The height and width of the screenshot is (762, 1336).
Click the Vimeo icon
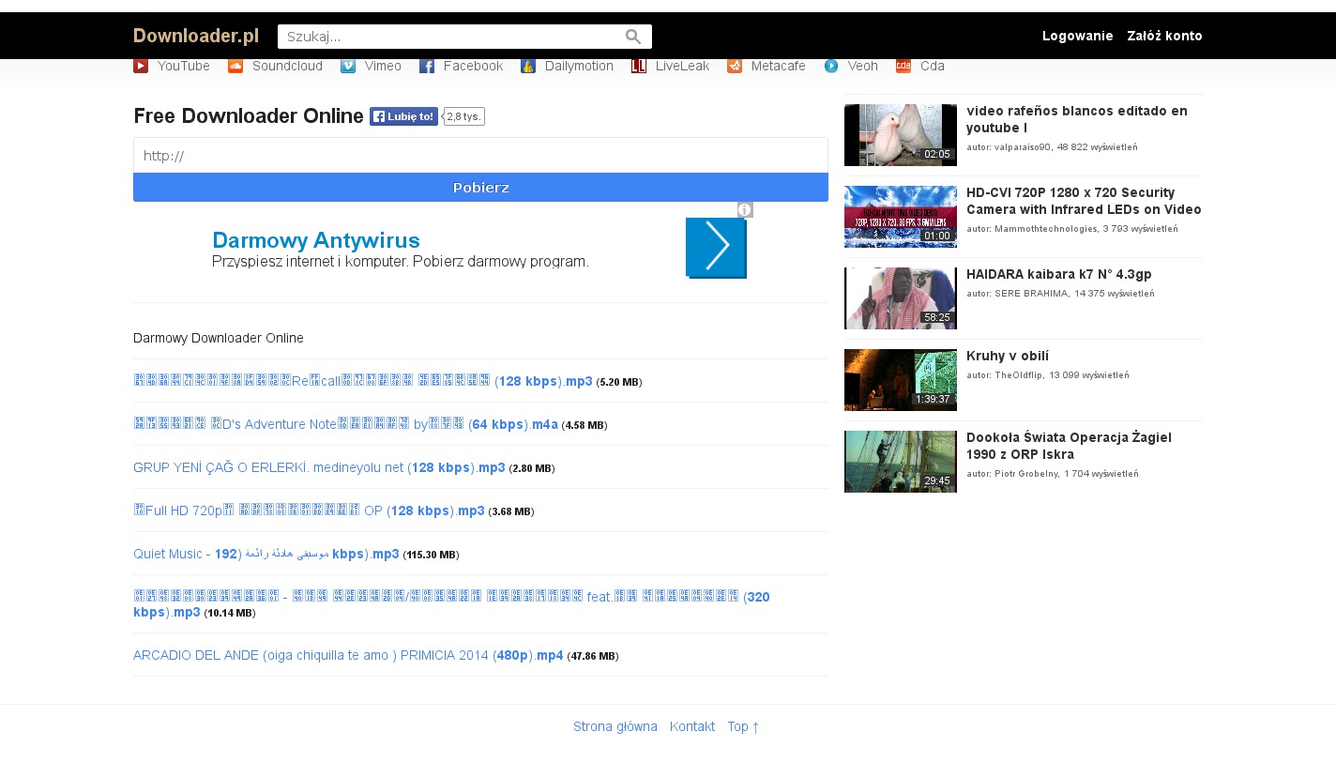[x=348, y=66]
